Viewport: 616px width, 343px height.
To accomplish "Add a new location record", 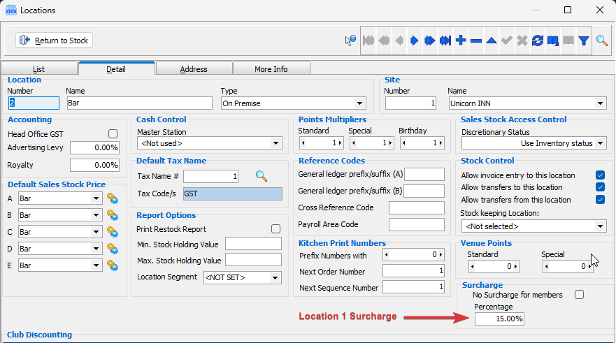I will [461, 41].
